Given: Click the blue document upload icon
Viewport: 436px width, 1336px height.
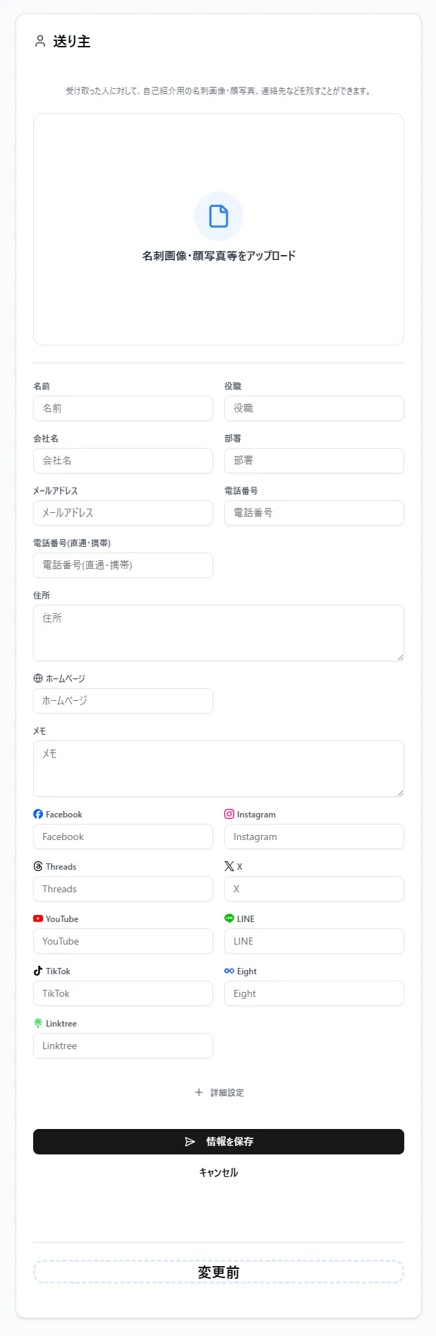Looking at the screenshot, I should (x=218, y=215).
